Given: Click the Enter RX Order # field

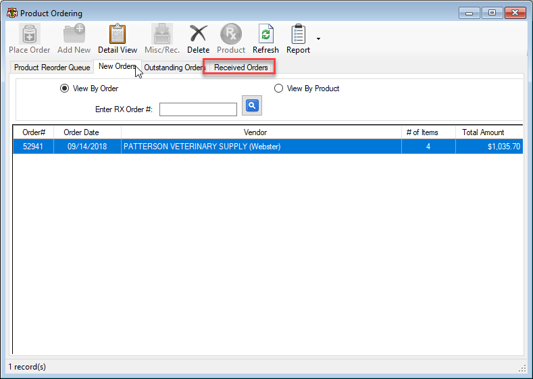Looking at the screenshot, I should click(x=198, y=109).
